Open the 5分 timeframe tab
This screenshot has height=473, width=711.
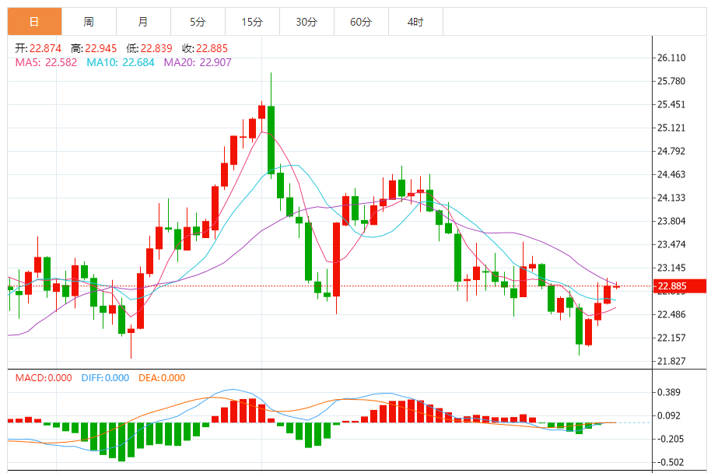pyautogui.click(x=198, y=21)
